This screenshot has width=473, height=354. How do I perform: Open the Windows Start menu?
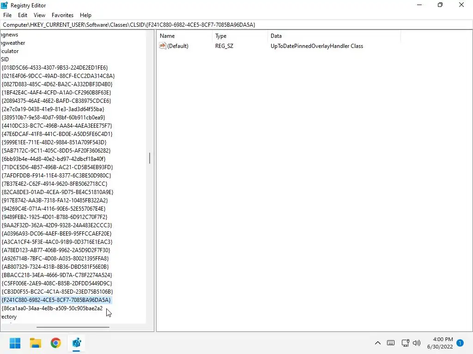(x=15, y=343)
